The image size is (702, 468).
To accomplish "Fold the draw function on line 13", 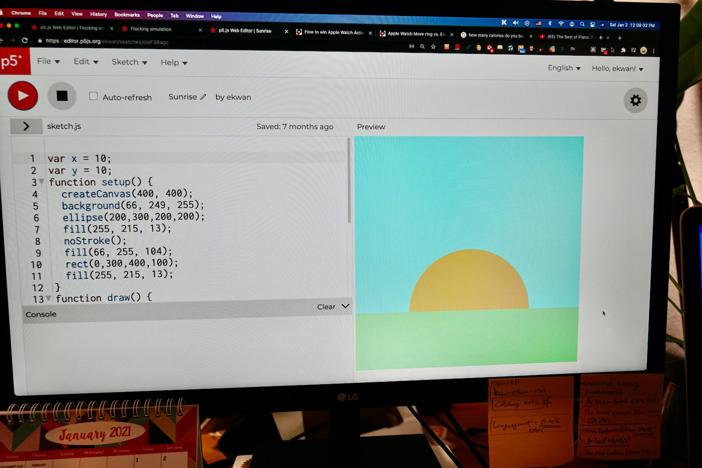I will click(x=49, y=298).
